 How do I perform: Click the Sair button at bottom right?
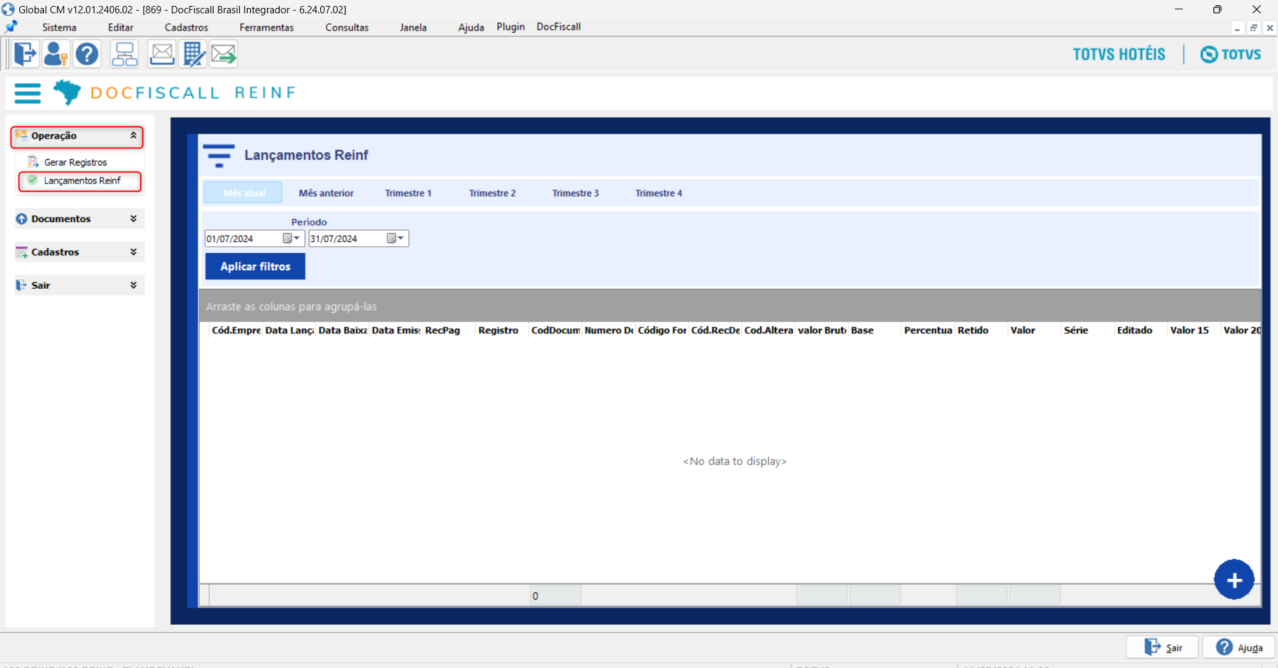coord(1162,647)
